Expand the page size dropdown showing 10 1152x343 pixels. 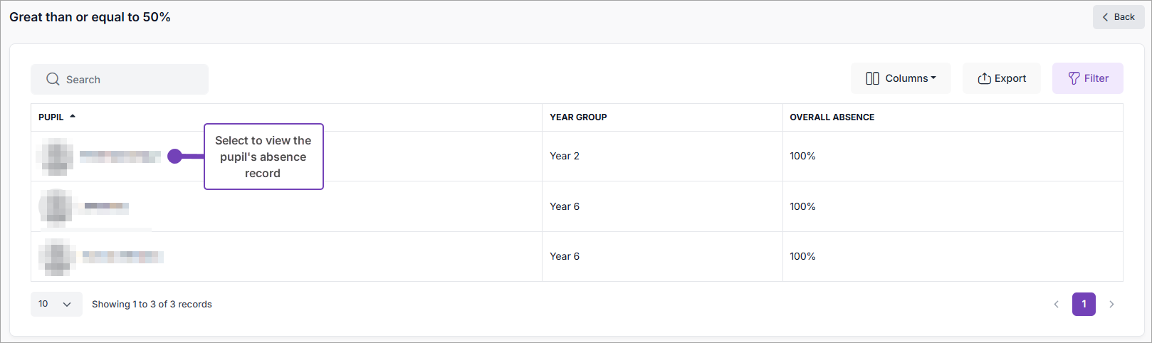56,304
